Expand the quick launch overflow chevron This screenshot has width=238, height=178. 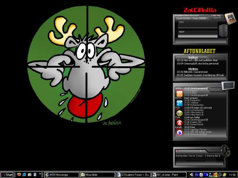pos(40,174)
